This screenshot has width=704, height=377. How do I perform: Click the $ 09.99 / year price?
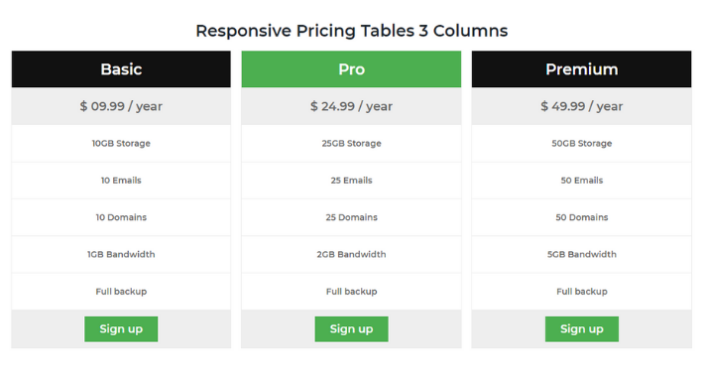[x=121, y=106]
